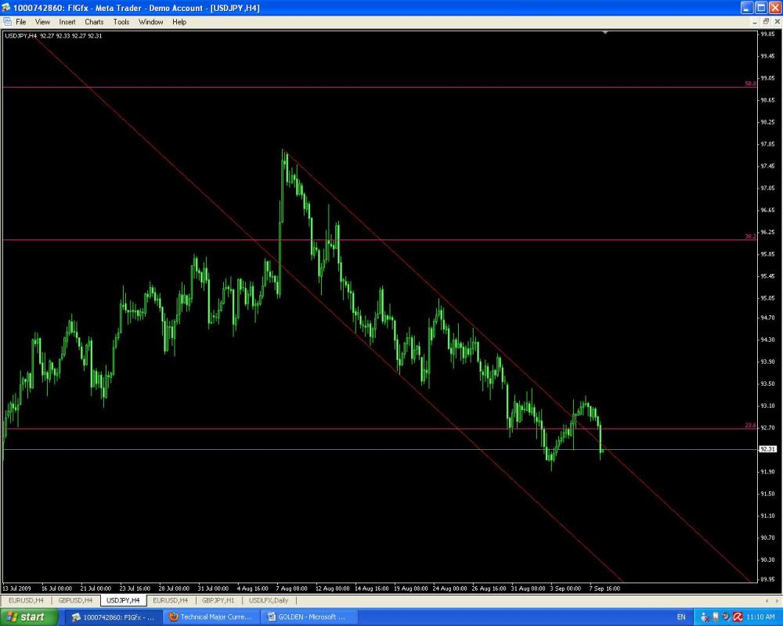Switch to the GBPJPY,H1 chart tab

point(218,600)
